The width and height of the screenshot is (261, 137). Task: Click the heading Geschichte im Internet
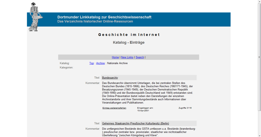[129, 35]
